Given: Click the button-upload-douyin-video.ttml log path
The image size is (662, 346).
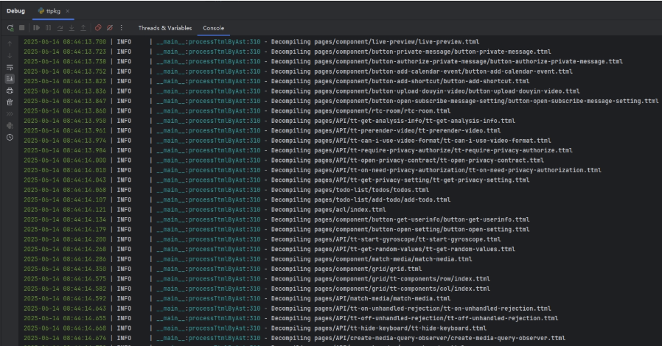Looking at the screenshot, I should coord(447,91).
